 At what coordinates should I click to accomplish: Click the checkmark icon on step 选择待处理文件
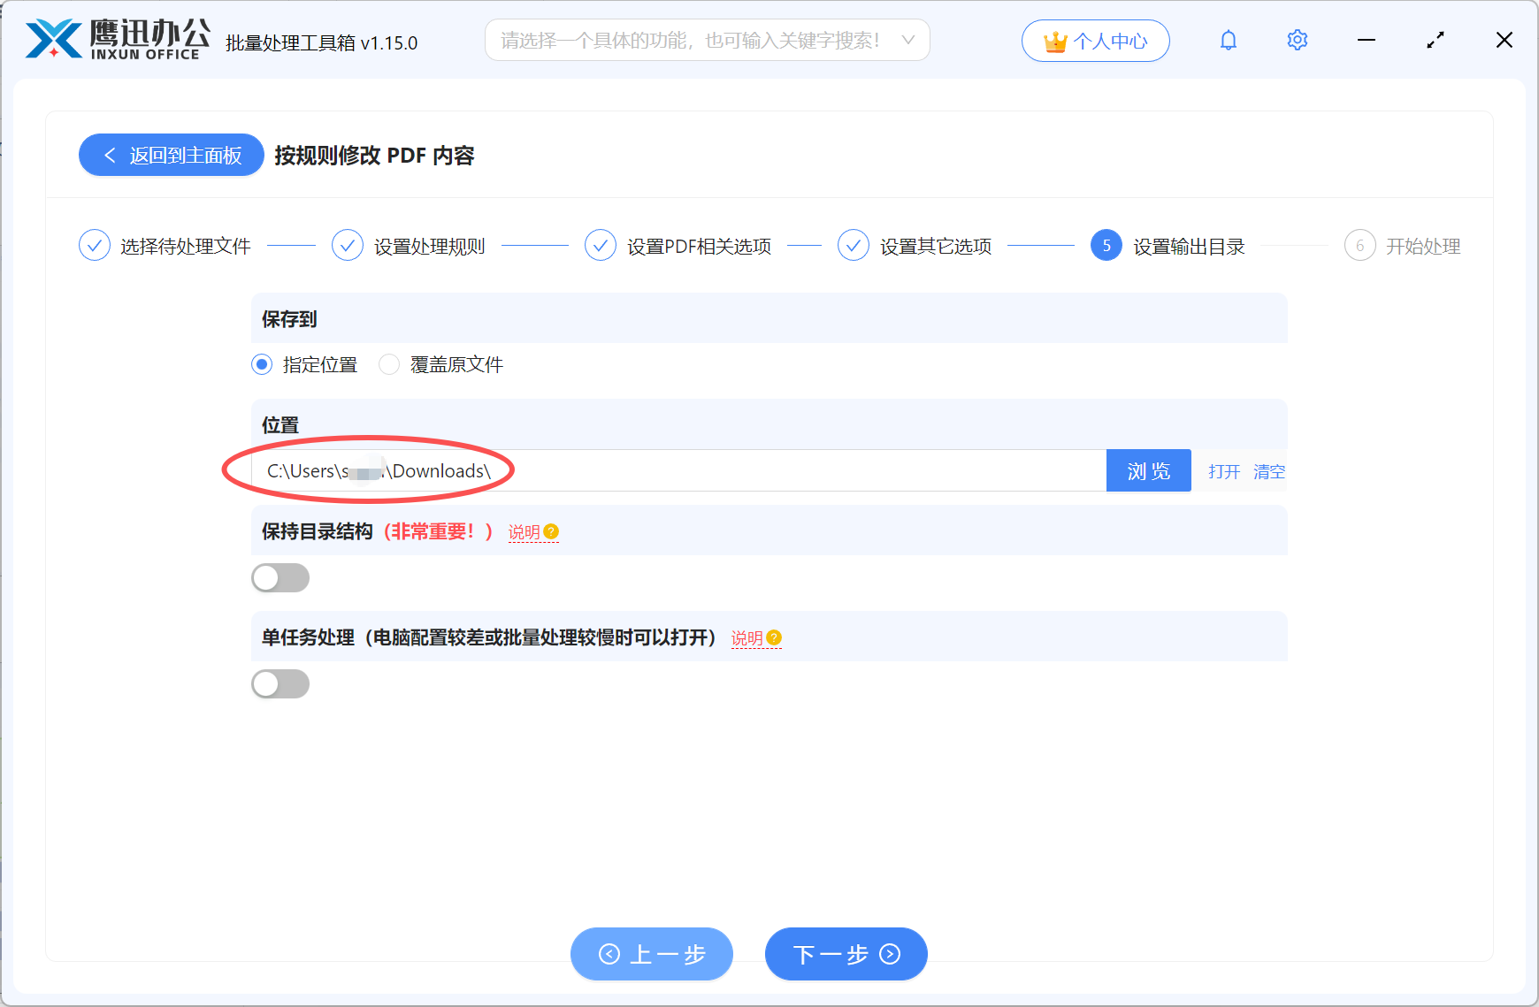pos(95,245)
